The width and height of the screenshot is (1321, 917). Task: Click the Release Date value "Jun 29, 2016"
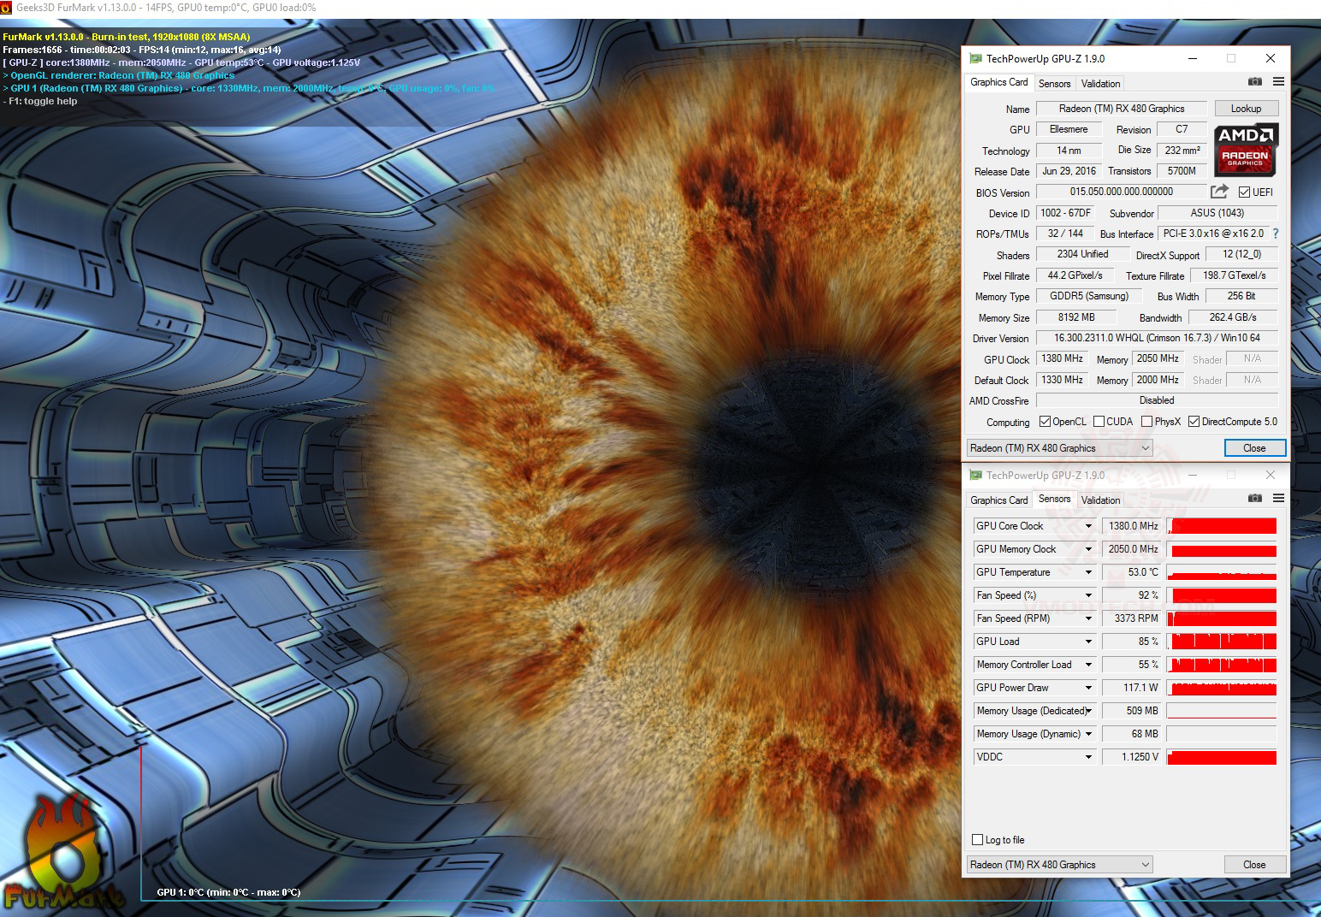tap(1069, 171)
